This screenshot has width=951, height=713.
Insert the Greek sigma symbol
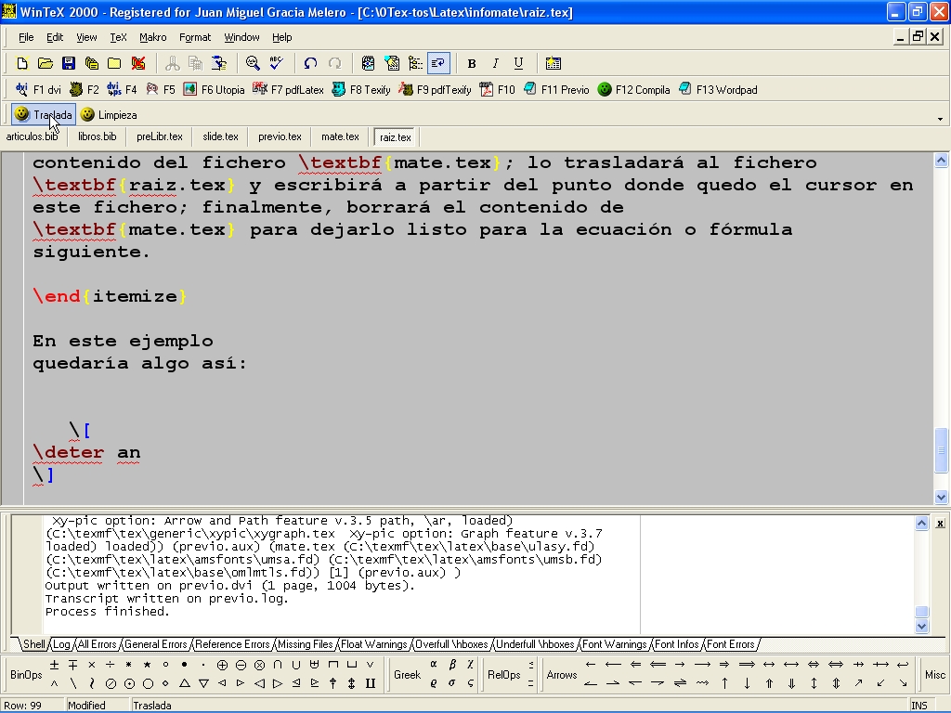click(x=452, y=683)
